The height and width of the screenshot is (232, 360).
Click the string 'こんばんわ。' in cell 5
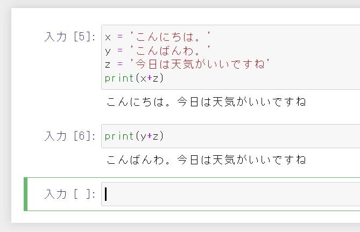(170, 50)
